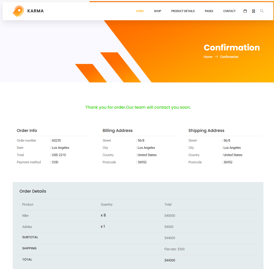Click the Confirmation breadcrumb link
Image resolution: width=274 pixels, height=269 pixels.
tap(229, 57)
